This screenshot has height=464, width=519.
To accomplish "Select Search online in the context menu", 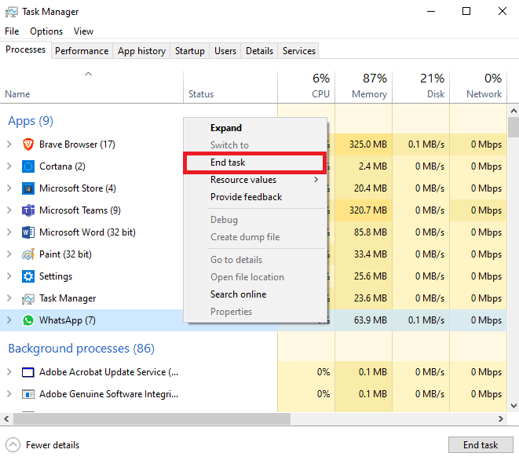I will tap(255, 294).
